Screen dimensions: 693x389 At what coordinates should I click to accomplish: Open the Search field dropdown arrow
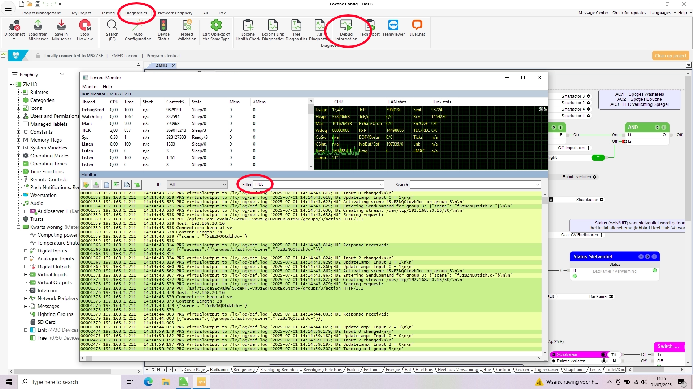coord(537,185)
